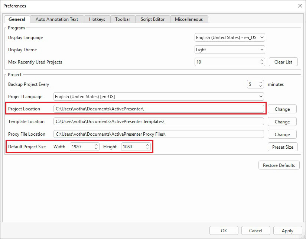Increase Max Recently Used Projects value

(261, 60)
